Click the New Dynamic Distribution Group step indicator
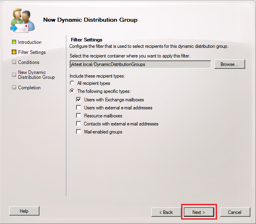This screenshot has width=256, height=224. (14, 74)
